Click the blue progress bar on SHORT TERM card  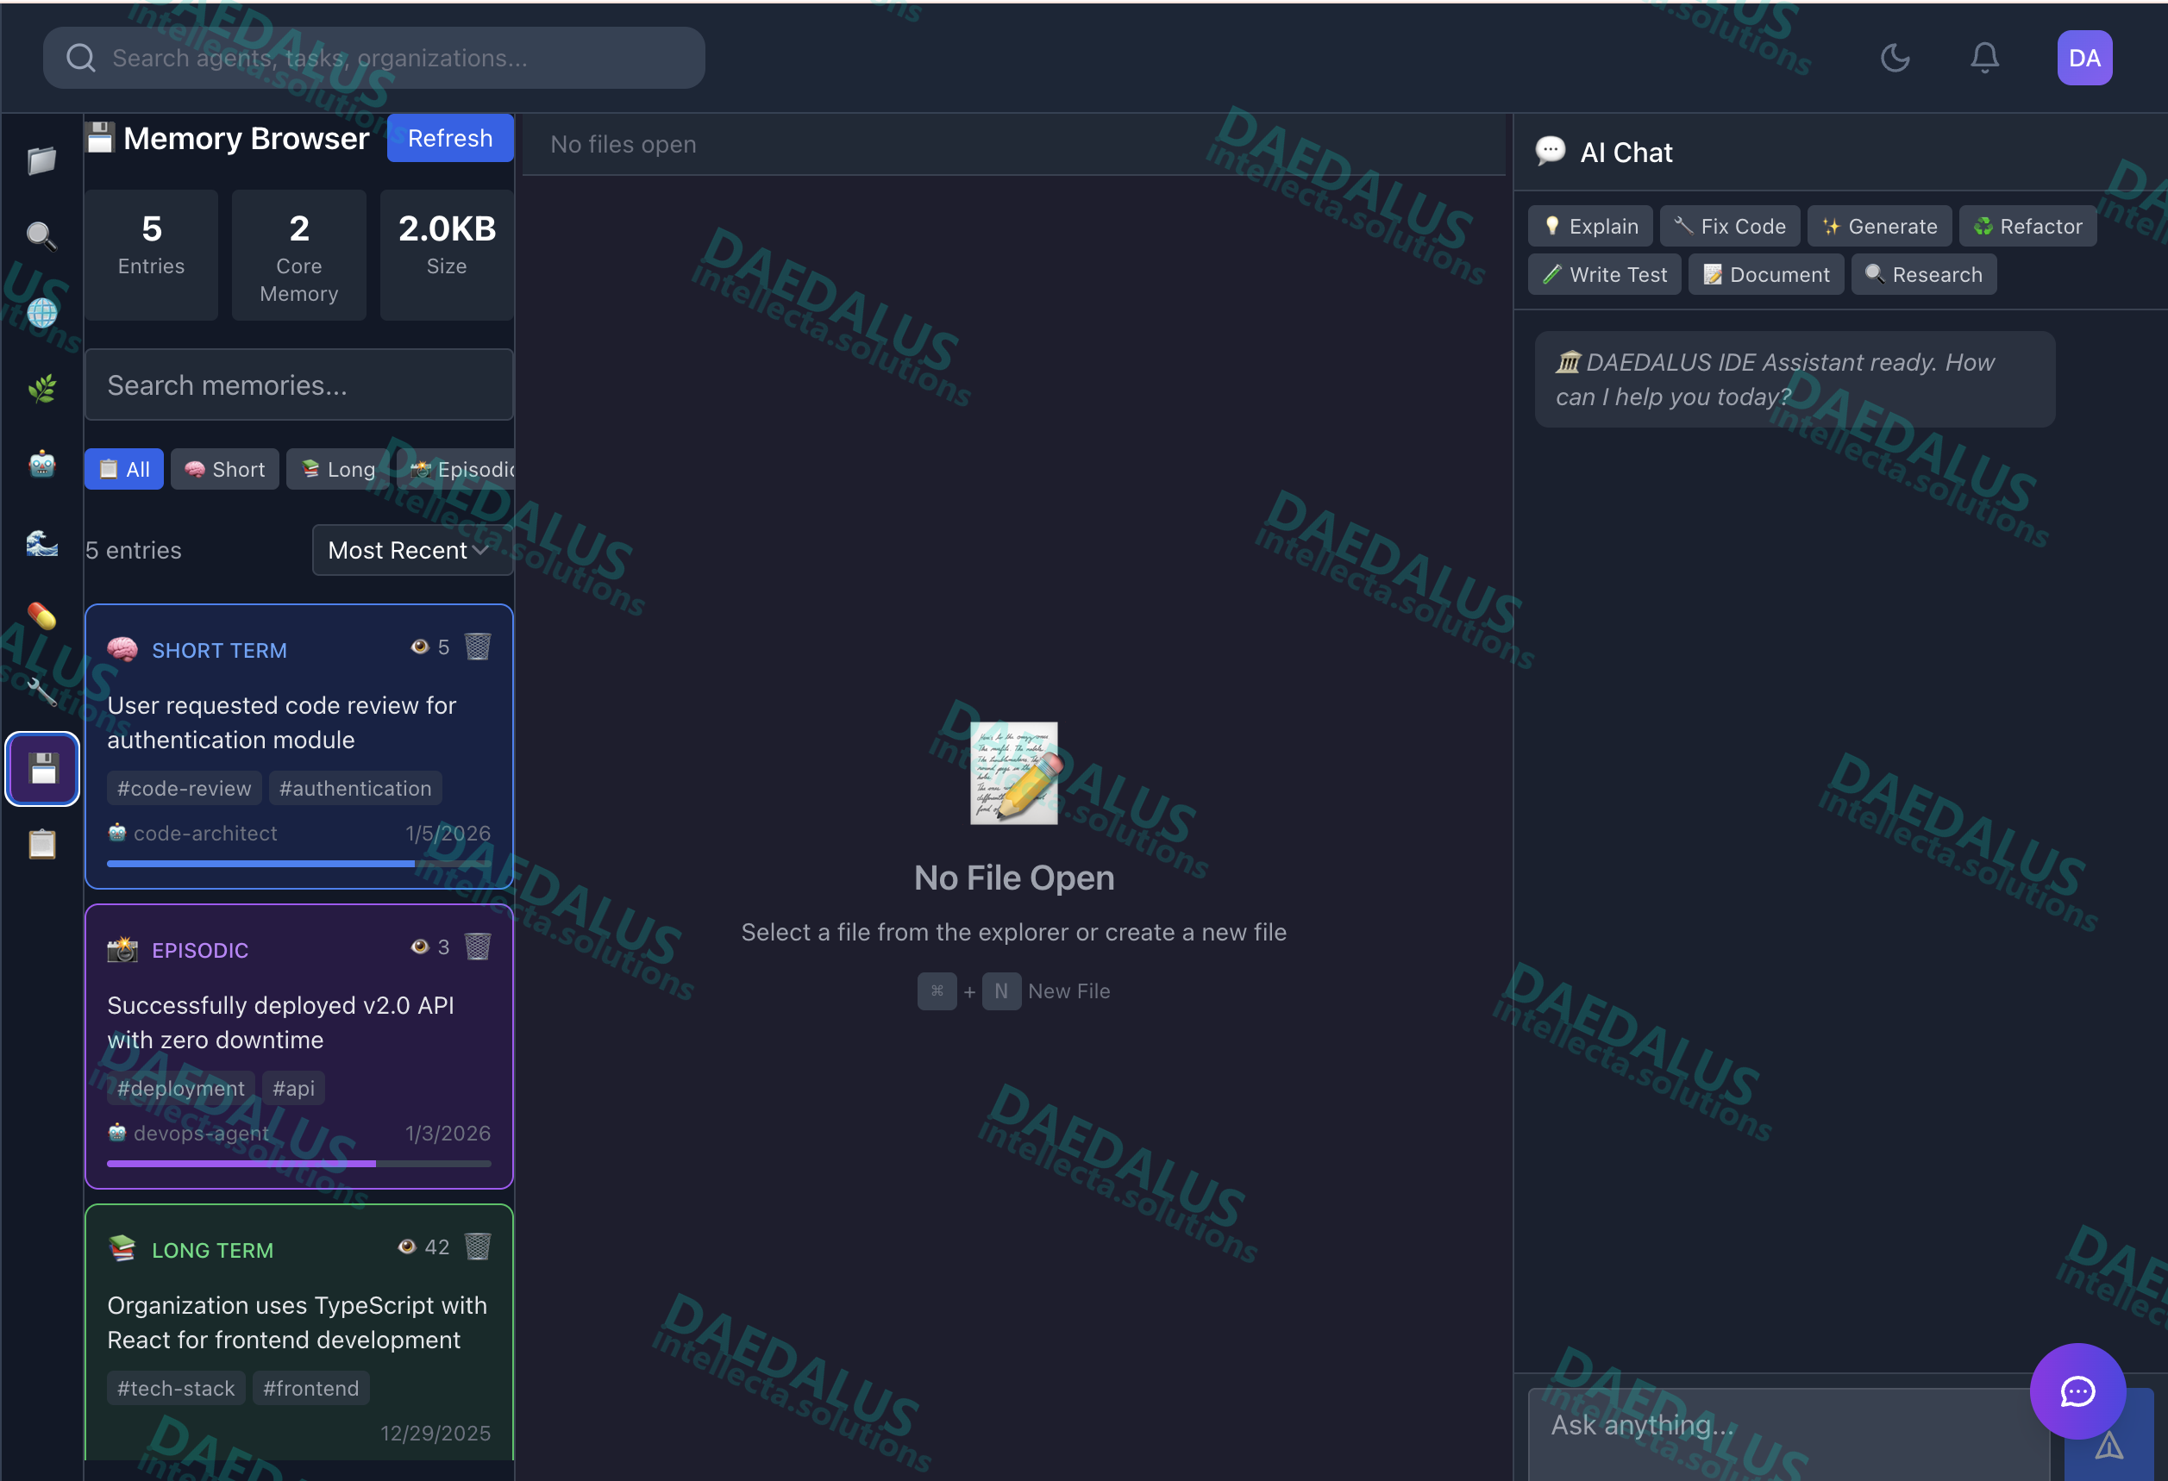tap(298, 865)
